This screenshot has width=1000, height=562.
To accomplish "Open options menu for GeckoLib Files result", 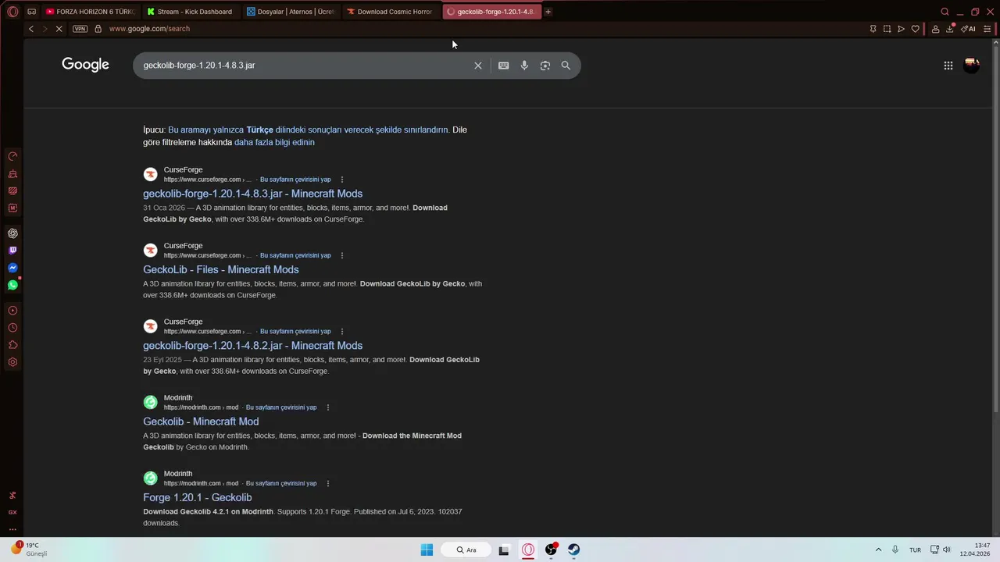I will coord(341,255).
